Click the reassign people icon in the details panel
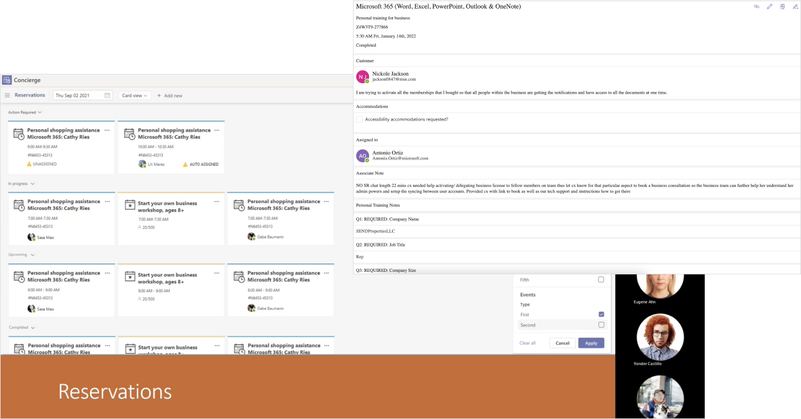 (x=795, y=7)
